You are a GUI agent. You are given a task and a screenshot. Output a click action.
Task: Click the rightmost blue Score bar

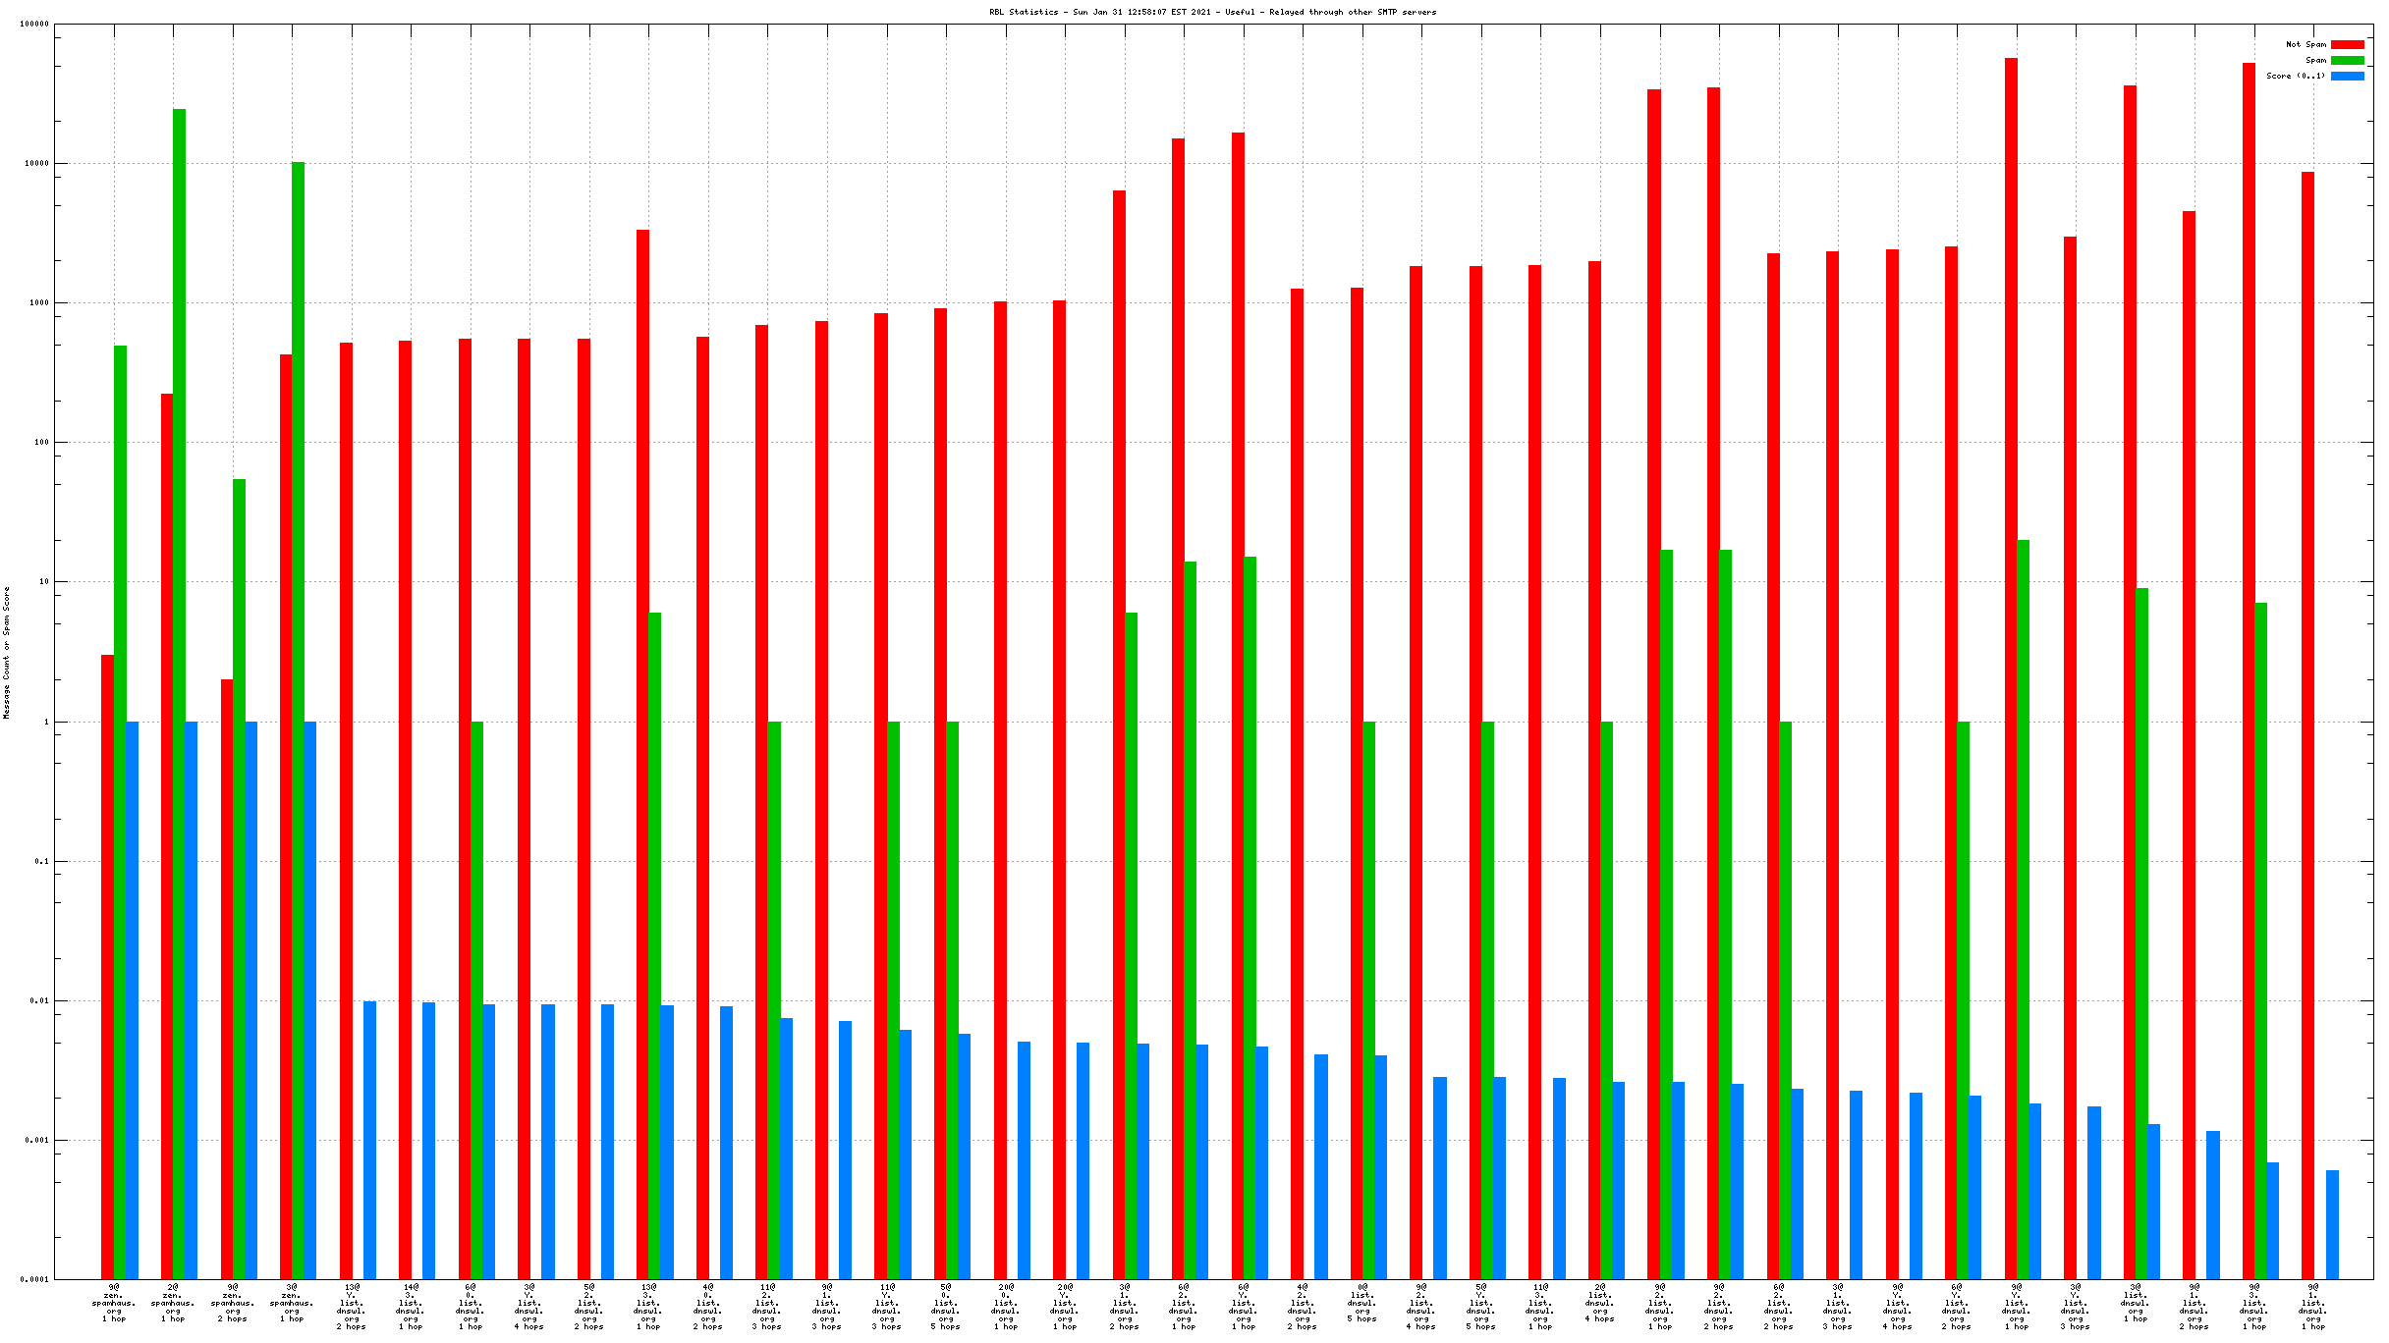(x=2332, y=1224)
